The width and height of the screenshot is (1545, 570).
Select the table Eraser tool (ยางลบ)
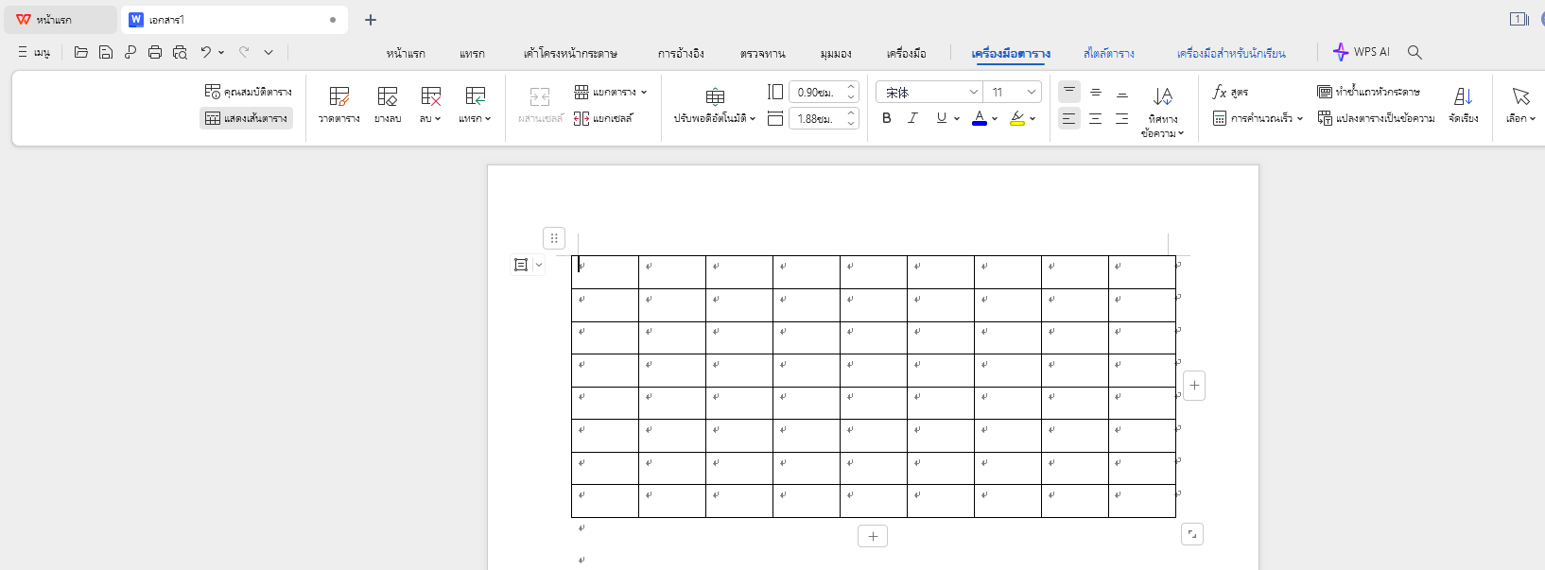click(x=388, y=104)
